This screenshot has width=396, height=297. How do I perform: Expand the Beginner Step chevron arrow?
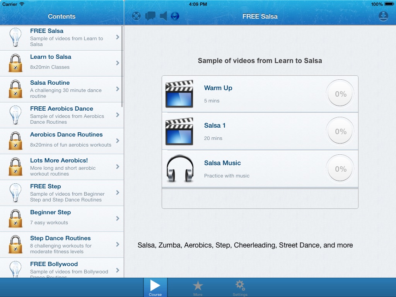[x=118, y=218]
